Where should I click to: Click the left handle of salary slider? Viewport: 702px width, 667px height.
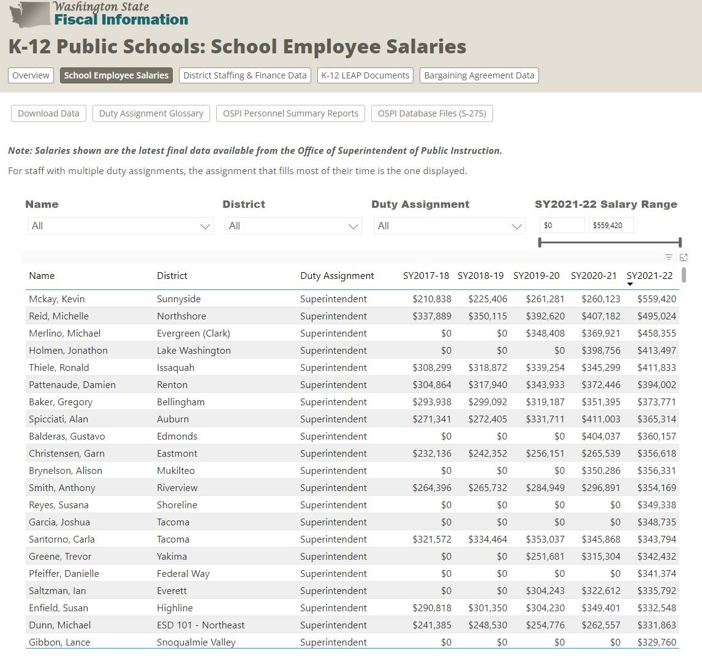[x=540, y=243]
